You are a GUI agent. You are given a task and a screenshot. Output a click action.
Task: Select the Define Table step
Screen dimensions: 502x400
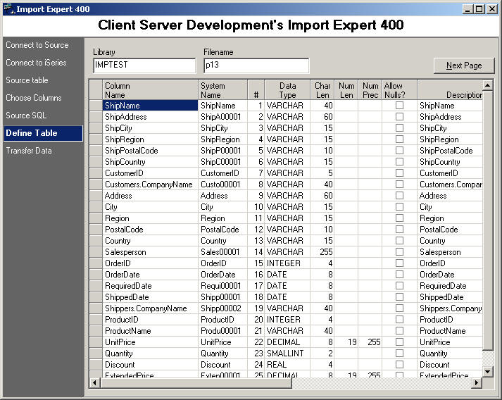(x=43, y=133)
